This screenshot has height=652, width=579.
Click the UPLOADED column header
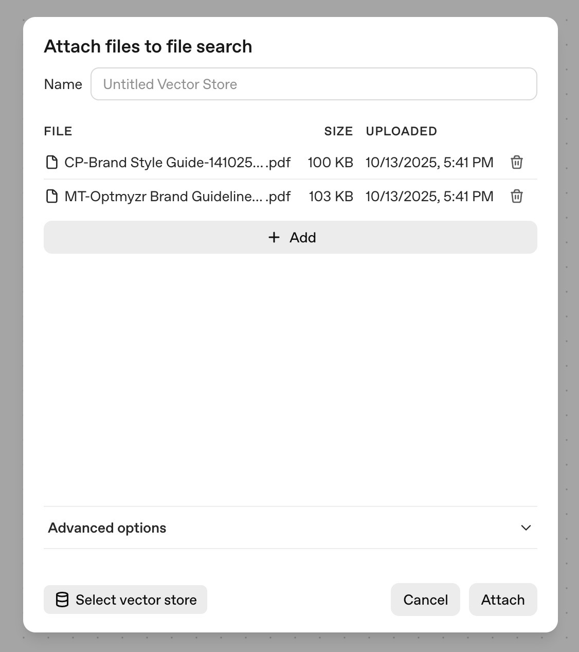401,131
